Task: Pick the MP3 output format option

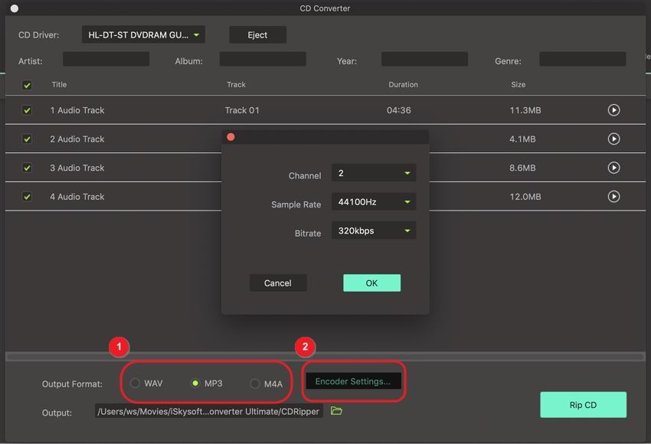Action: coord(195,383)
